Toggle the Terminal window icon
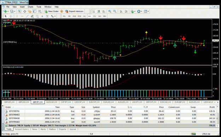 (x=35, y=11)
